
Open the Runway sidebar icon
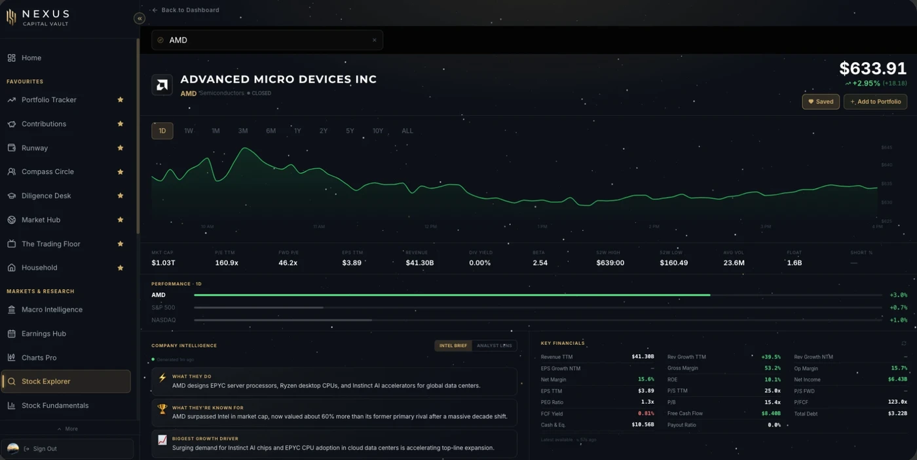[11, 148]
